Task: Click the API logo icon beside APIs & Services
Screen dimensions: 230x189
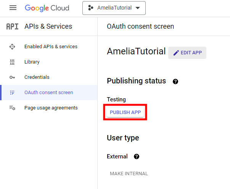Action: [12, 26]
